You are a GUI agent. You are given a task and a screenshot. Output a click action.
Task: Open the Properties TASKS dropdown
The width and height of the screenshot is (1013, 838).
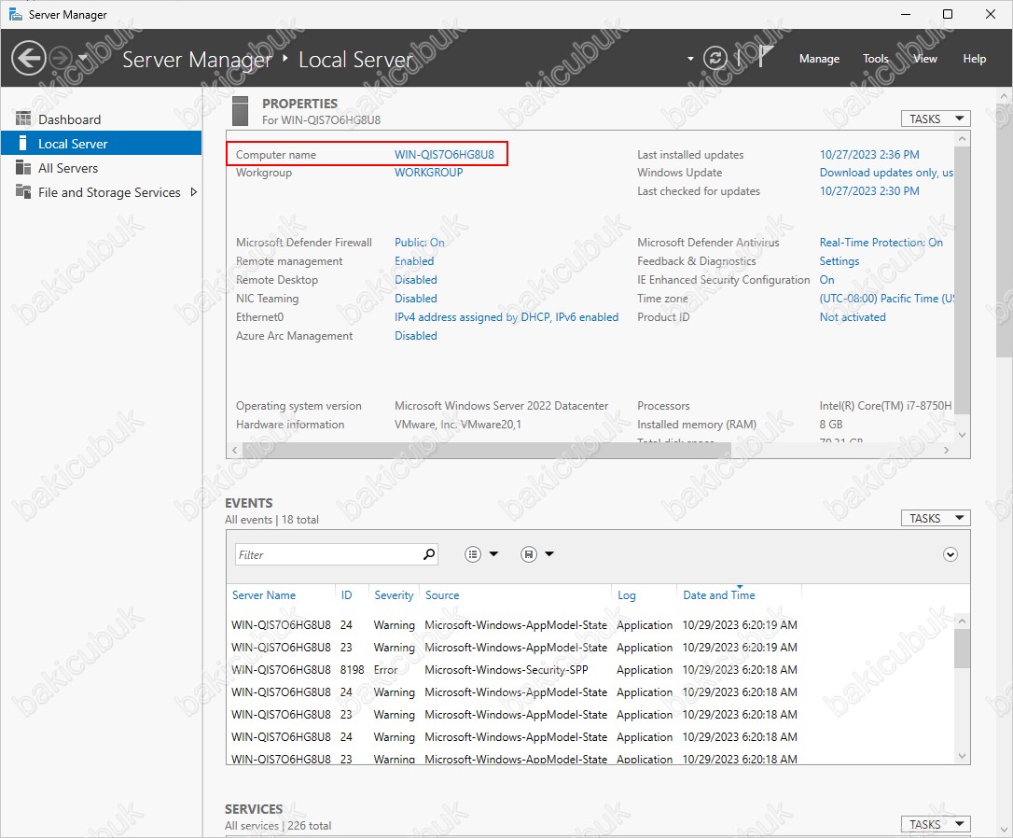point(935,119)
